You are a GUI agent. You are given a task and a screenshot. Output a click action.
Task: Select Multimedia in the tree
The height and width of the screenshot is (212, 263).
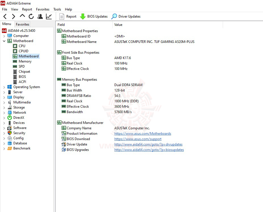coord(22,102)
